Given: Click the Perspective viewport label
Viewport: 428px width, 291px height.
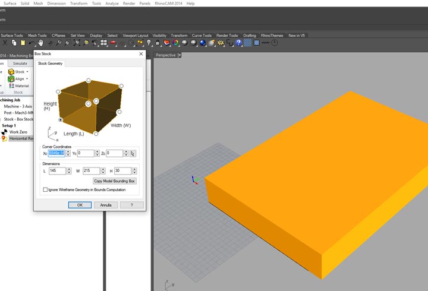Looking at the screenshot, I should 166,55.
